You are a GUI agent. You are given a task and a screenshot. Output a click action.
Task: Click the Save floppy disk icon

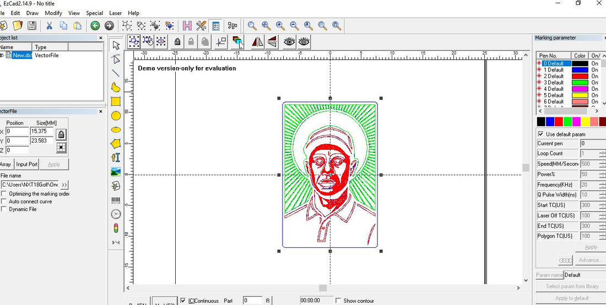32,25
